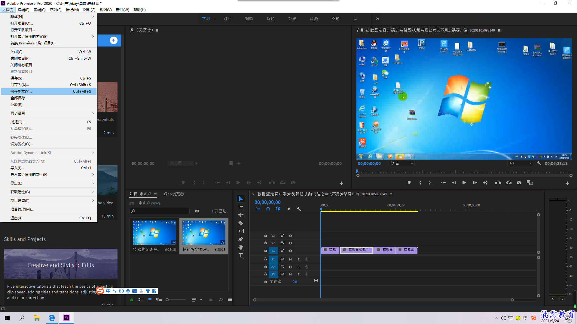
Task: Choose Save a Copy (保存副本) menu item
Action: click(49, 91)
